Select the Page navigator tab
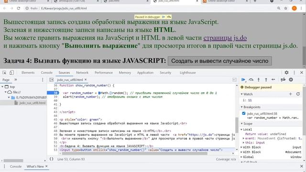Screen dimensions: 306x172 pos(6,80)
